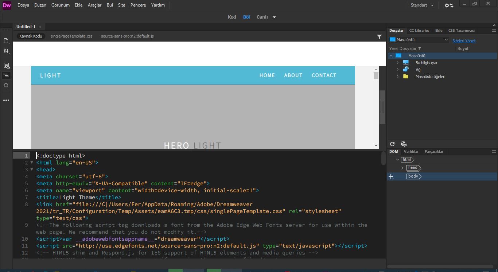498x272 pixels.
Task: Collapse panels with double-arrow icon
Action: [x=494, y=26]
